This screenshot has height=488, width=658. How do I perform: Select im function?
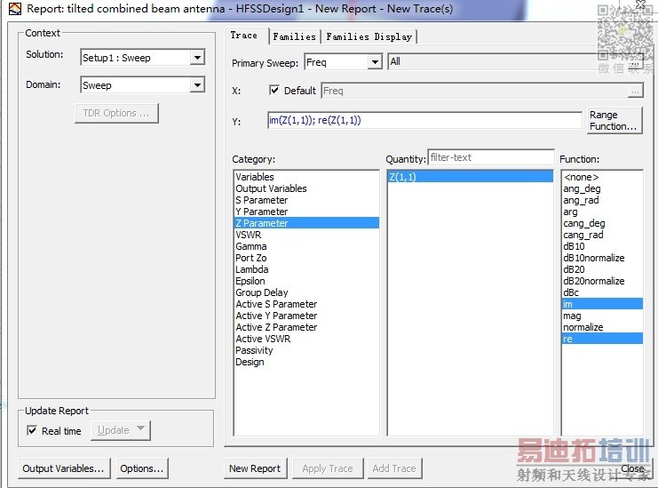(602, 304)
